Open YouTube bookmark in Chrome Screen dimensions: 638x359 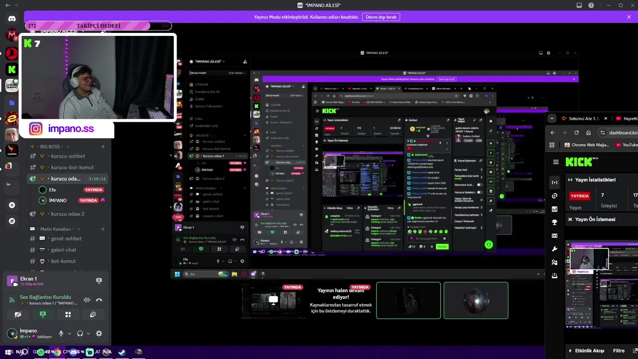coord(627,145)
